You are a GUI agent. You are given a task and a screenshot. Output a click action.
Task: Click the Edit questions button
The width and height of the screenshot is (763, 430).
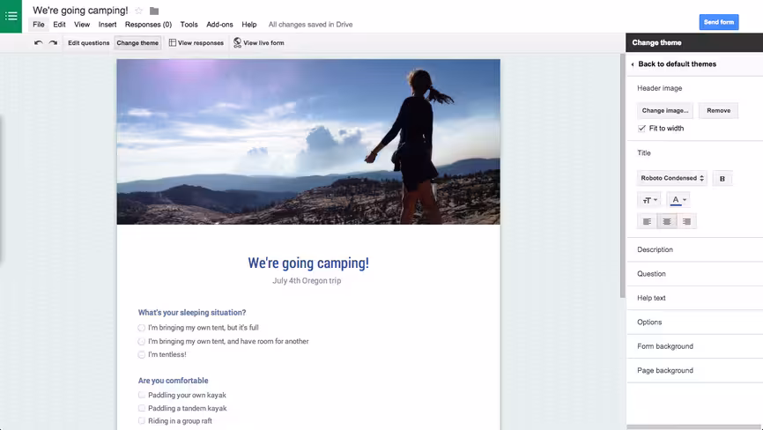(x=89, y=43)
